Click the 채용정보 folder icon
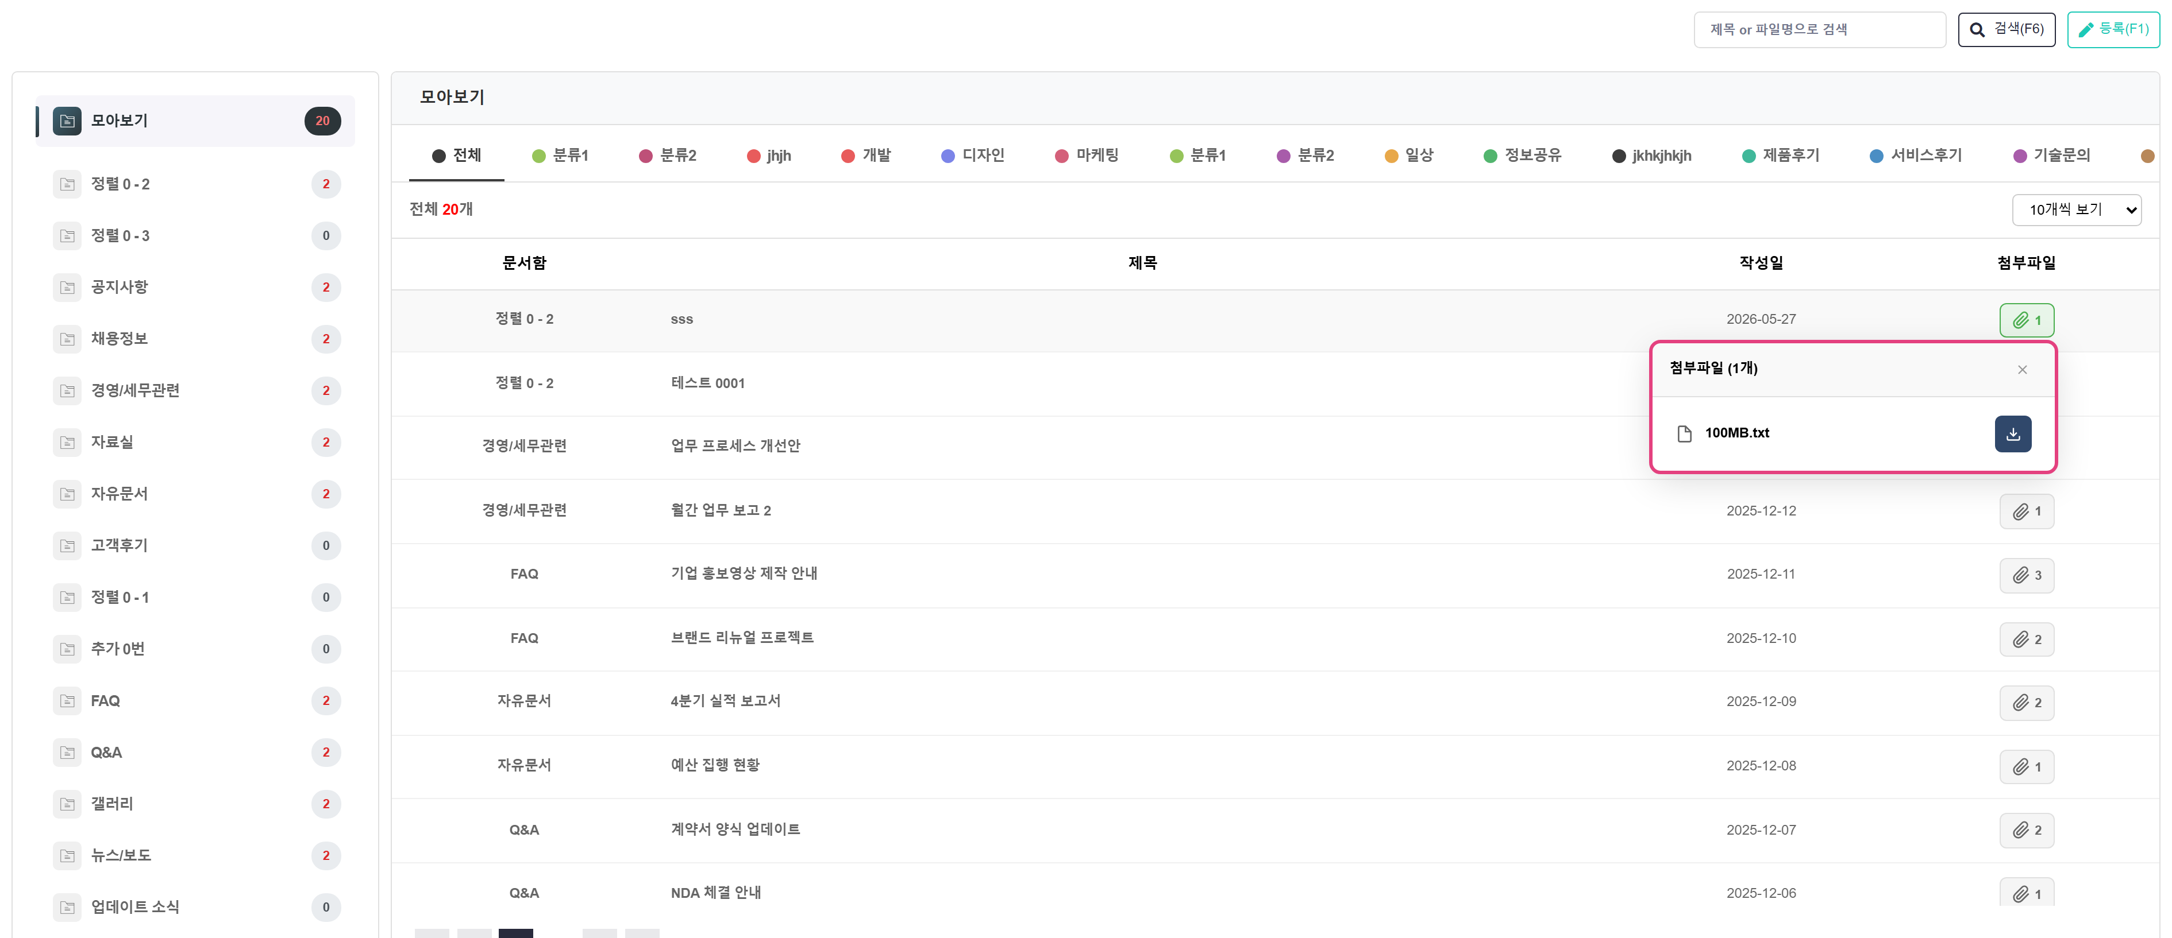Screen dimensions: 2172x938 coord(67,339)
